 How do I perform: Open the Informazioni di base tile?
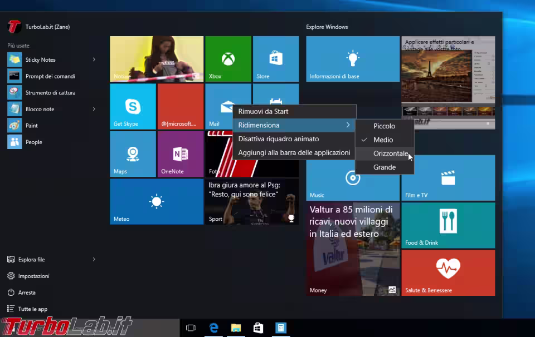pyautogui.click(x=353, y=59)
